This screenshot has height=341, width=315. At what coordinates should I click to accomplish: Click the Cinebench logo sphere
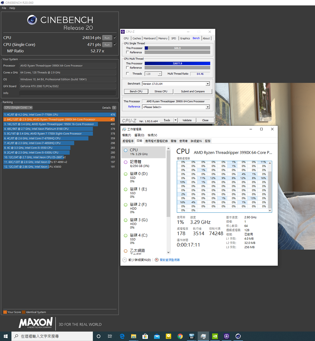tap(32, 20)
